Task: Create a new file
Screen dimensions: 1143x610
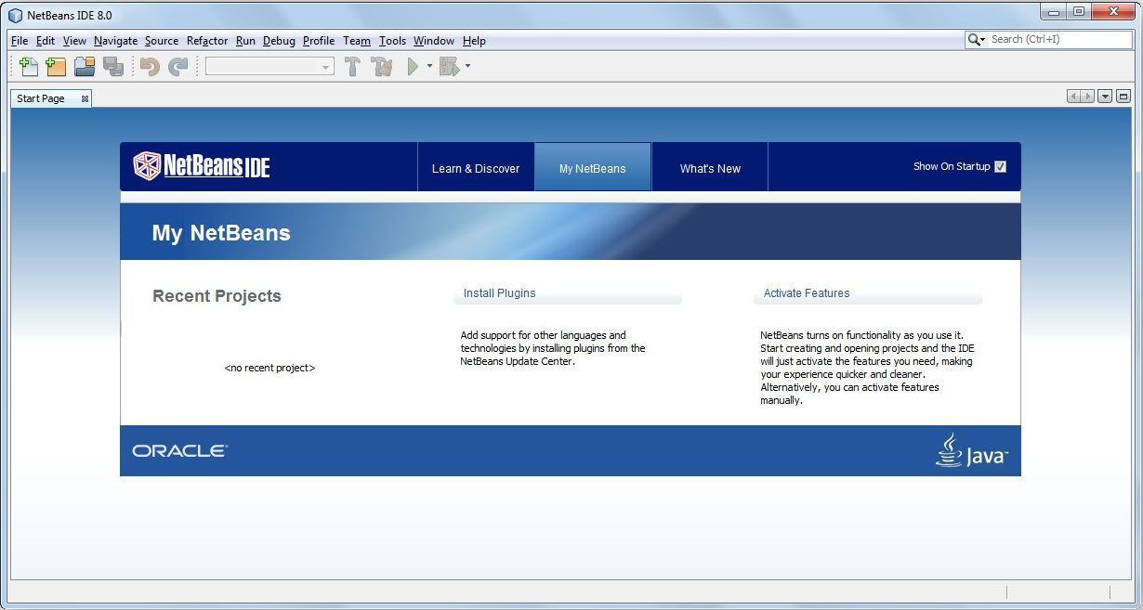Action: [28, 66]
